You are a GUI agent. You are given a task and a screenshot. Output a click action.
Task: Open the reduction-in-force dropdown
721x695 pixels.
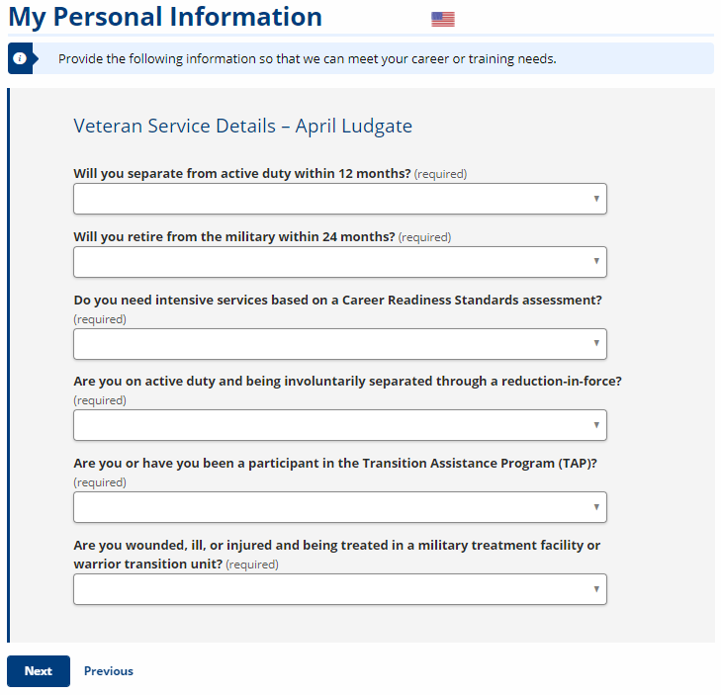point(340,425)
